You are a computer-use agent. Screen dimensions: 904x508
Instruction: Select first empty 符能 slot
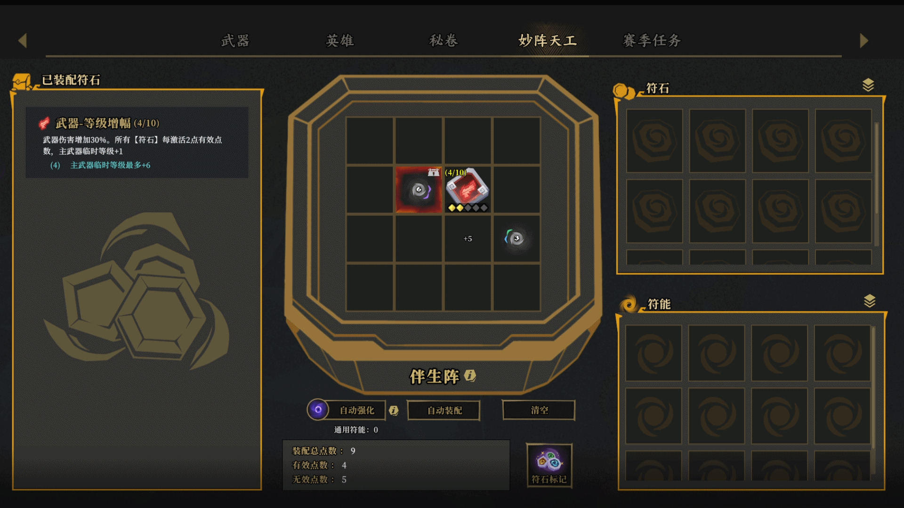[x=654, y=353]
